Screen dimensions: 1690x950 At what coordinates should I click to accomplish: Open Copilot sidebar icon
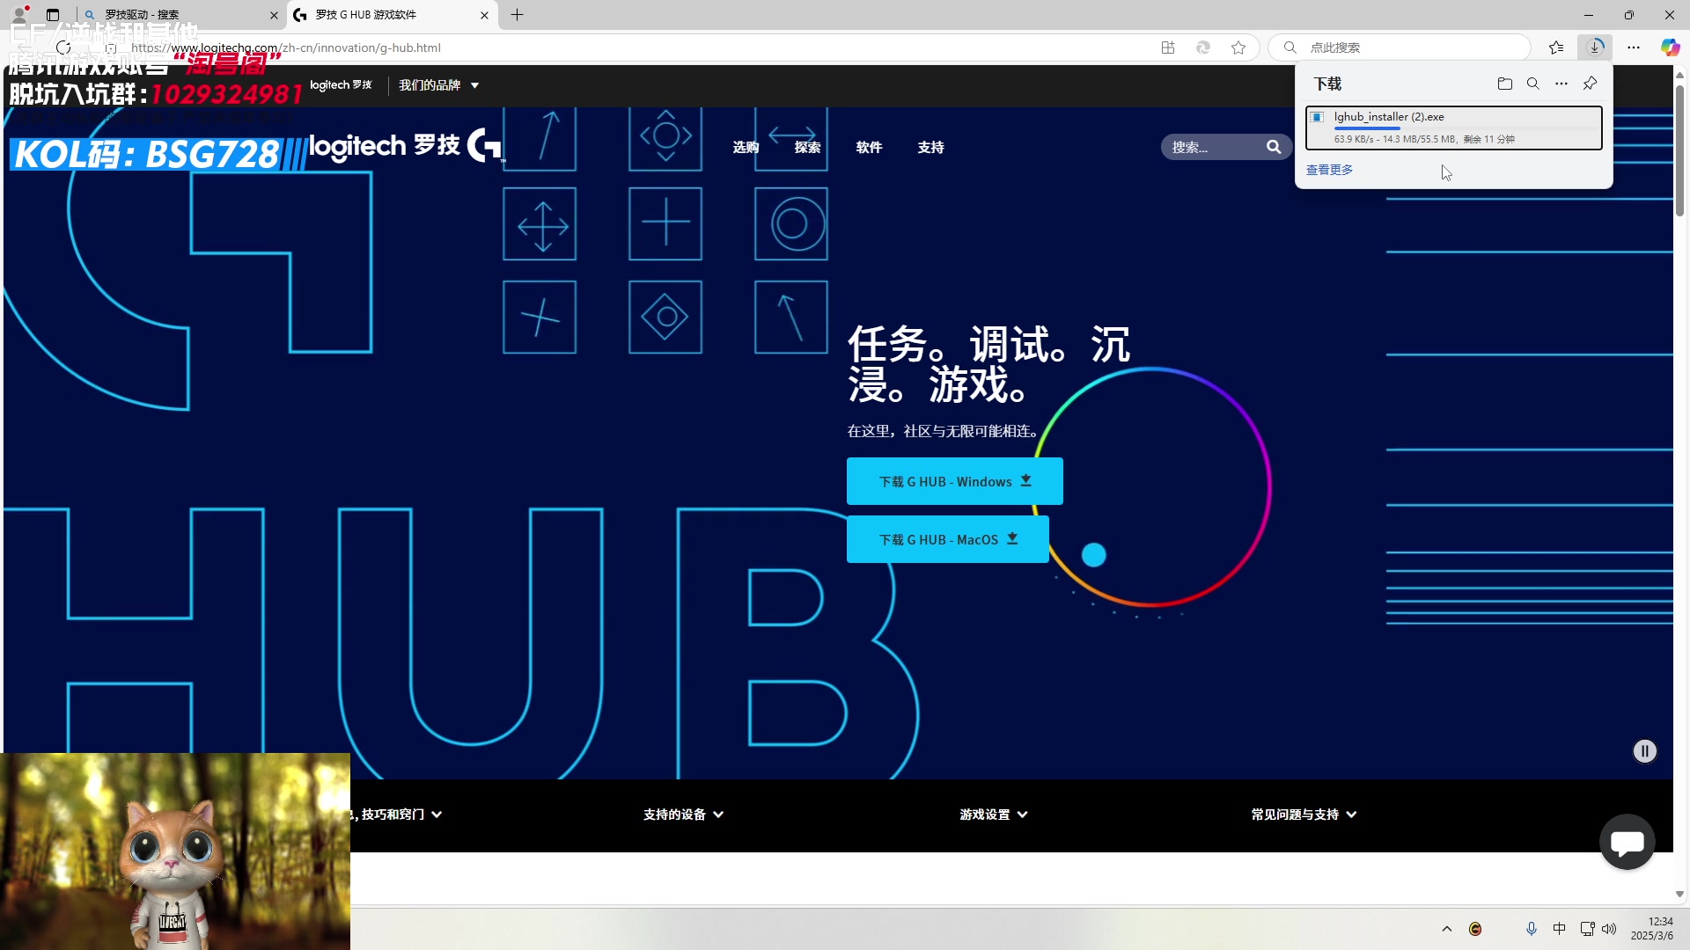click(x=1670, y=47)
